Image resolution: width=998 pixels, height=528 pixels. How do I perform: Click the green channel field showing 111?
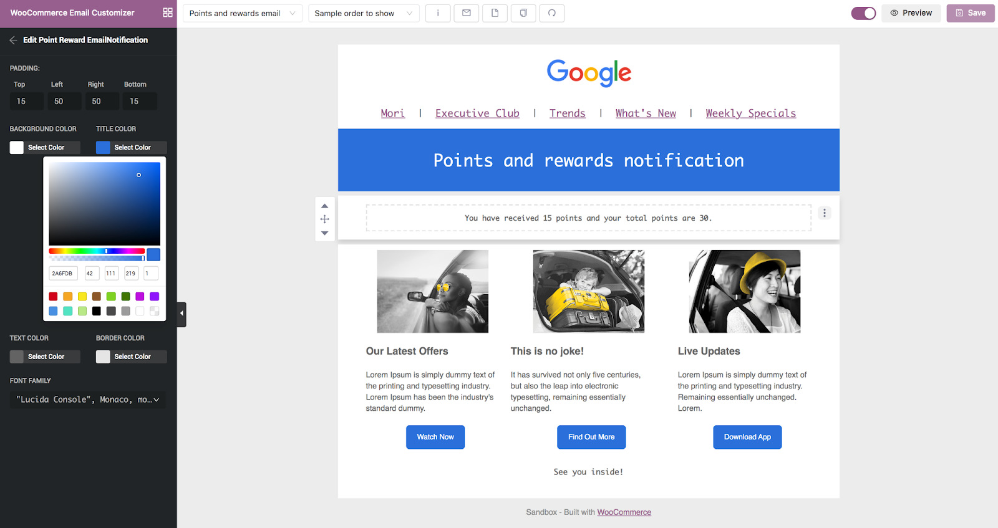(112, 273)
